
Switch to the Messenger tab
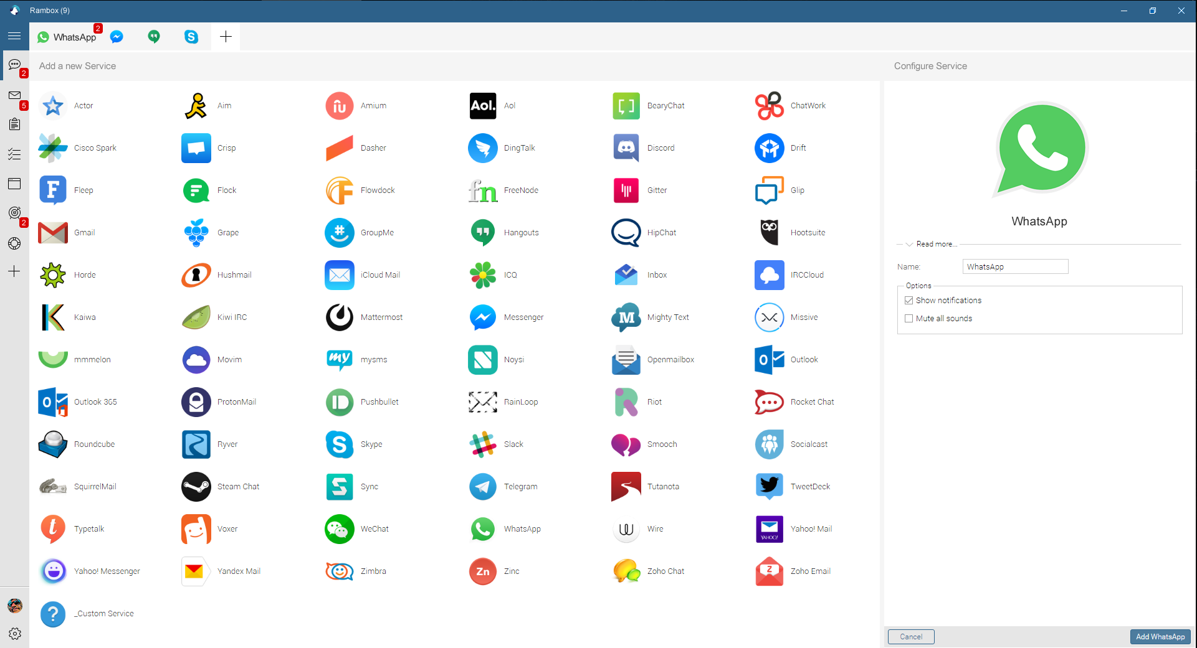pyautogui.click(x=117, y=37)
